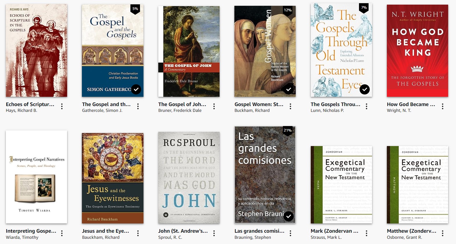The image size is (456, 244).
Task: Toggle checkmark on Gospels Through Old Testament Eyes cover
Action: [x=365, y=89]
